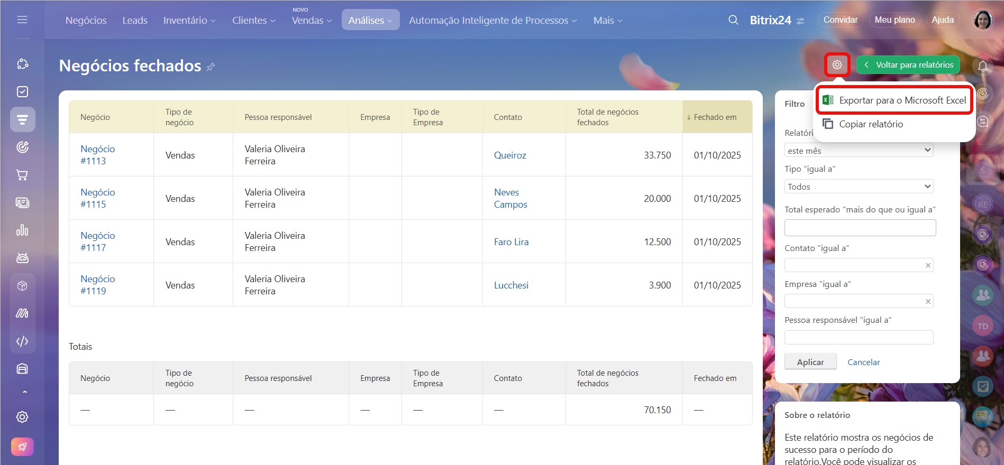Click the search magnifier icon
The width and height of the screenshot is (1004, 465).
point(733,20)
